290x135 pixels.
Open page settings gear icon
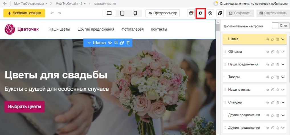[x=201, y=13]
